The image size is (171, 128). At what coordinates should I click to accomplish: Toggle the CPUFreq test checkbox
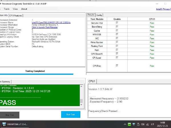pos(117,65)
